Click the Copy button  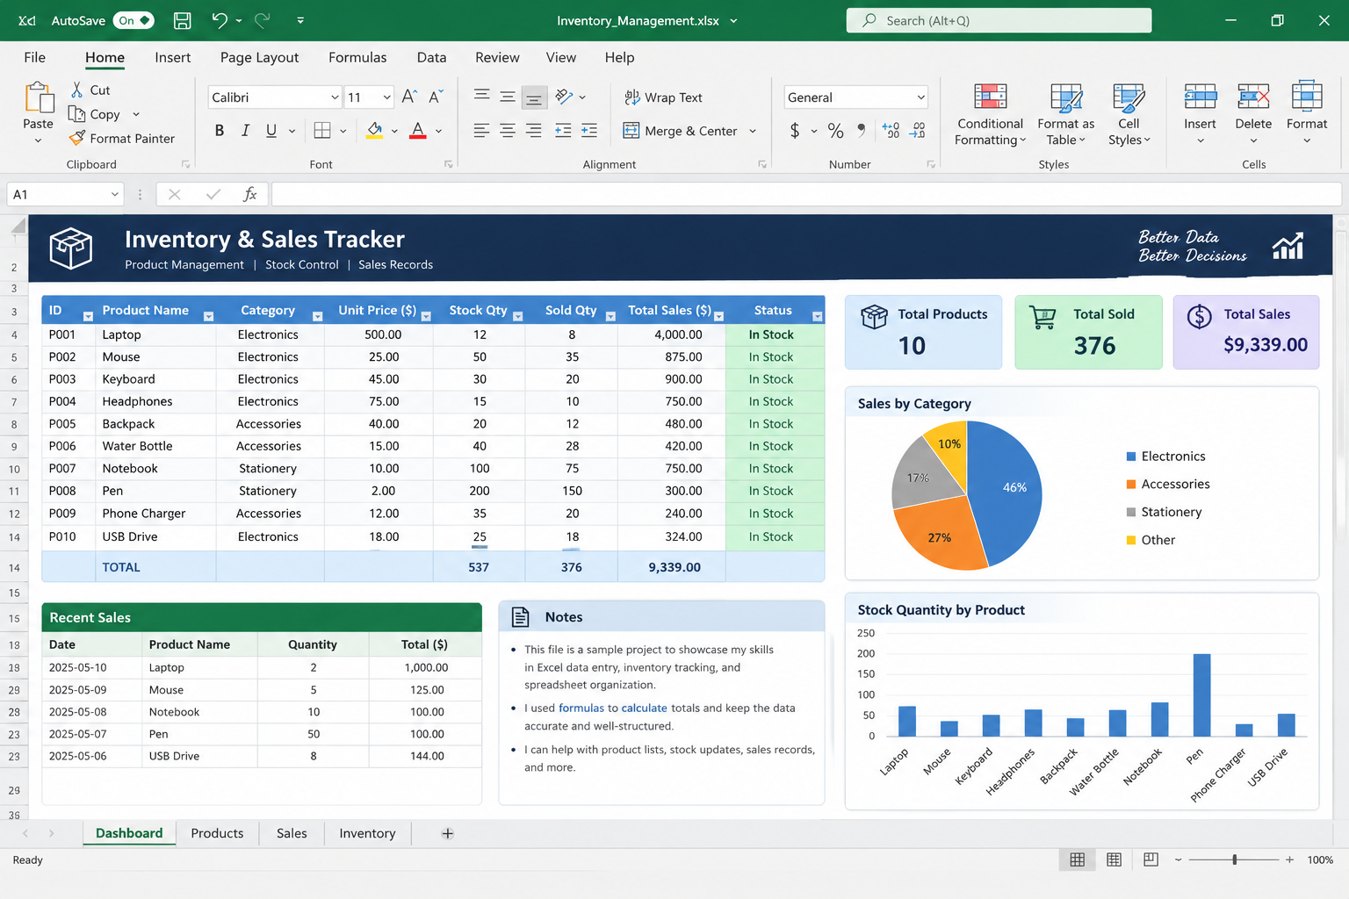(x=95, y=114)
